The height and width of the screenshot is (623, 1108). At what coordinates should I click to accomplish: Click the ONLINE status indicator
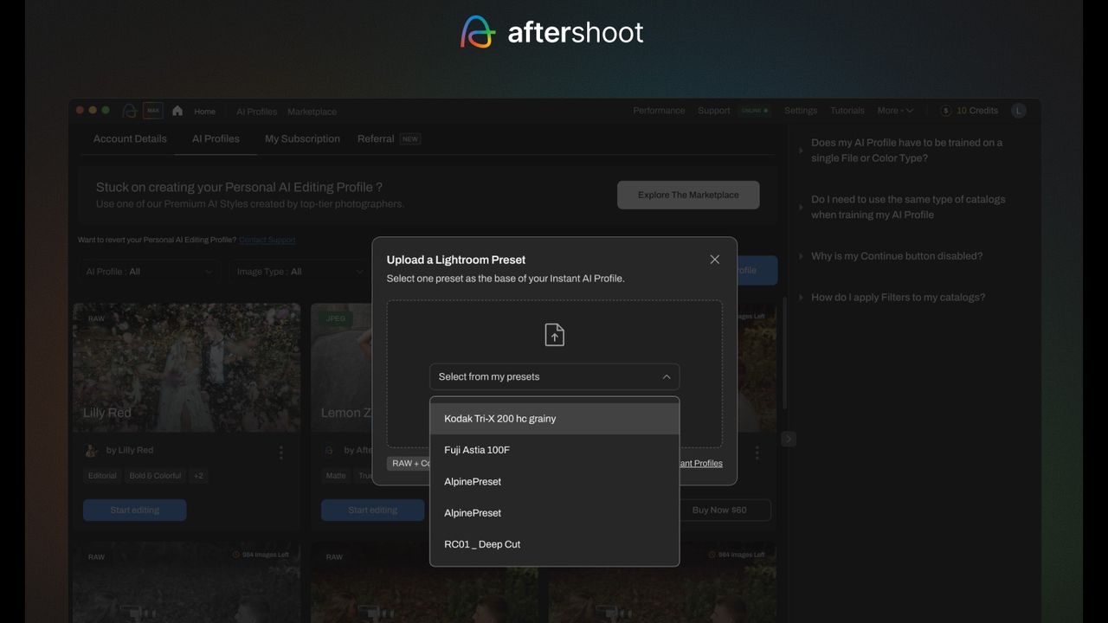click(755, 111)
